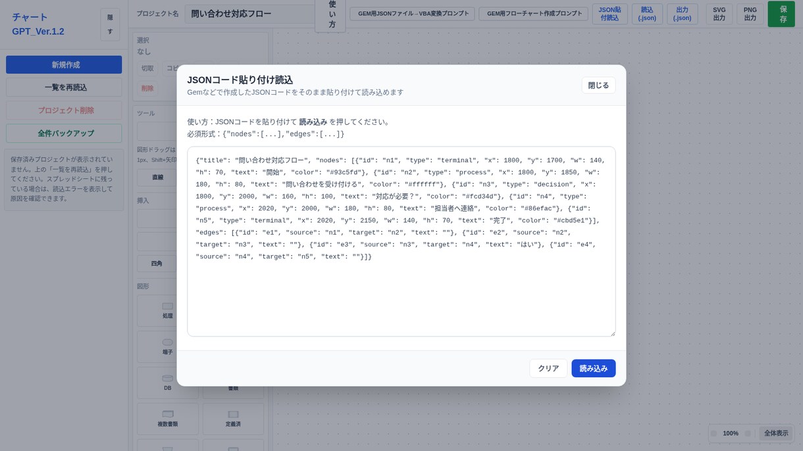Click the クリア button in the dialog
The height and width of the screenshot is (451, 803).
(x=548, y=368)
